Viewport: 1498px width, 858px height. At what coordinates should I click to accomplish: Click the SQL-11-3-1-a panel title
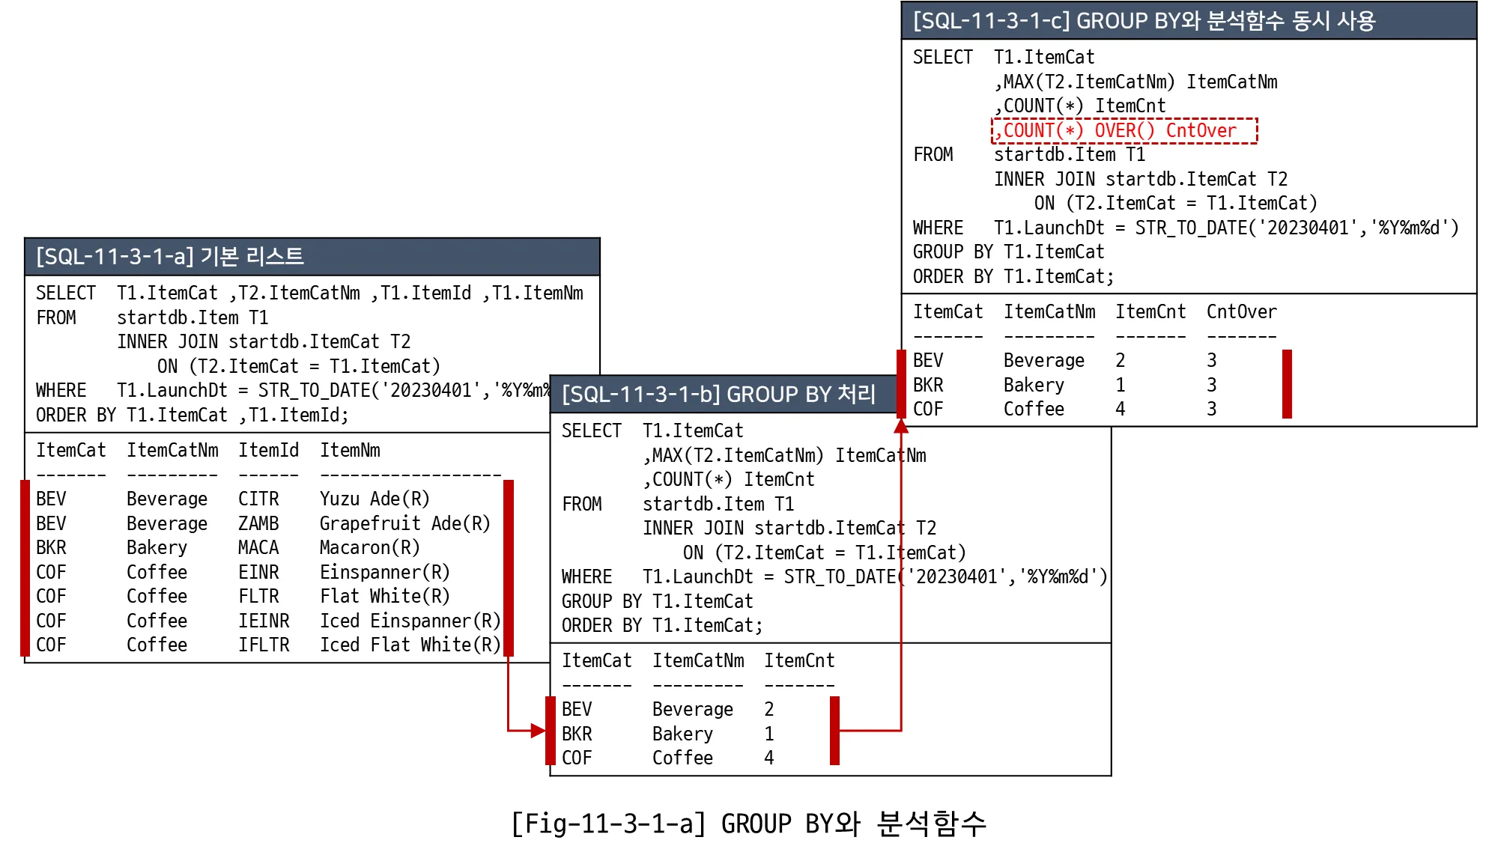tap(170, 257)
